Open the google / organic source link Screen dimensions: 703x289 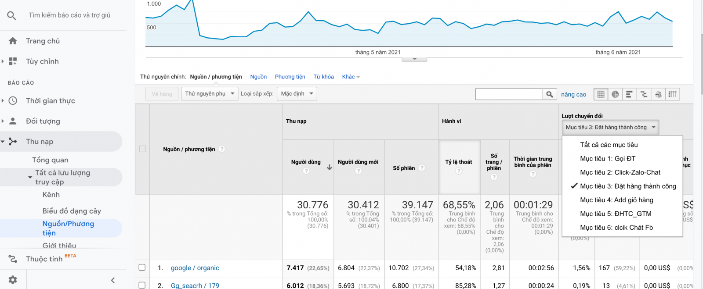point(195,268)
